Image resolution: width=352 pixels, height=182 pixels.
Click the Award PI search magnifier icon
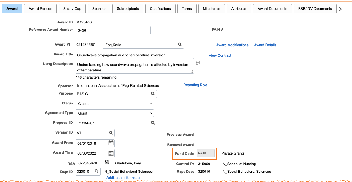[x=180, y=45]
